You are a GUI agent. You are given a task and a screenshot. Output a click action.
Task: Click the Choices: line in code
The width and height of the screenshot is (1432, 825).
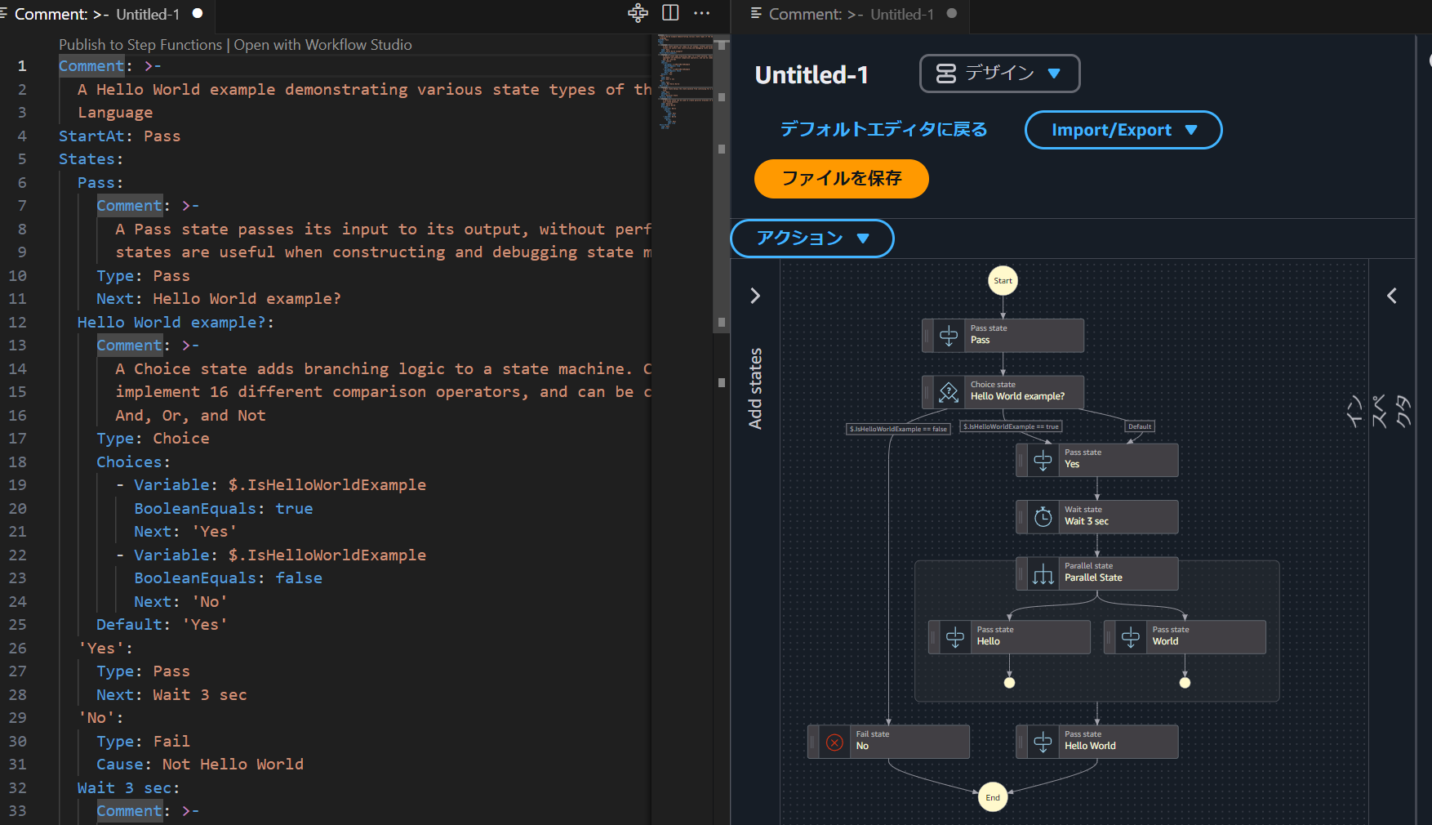point(134,462)
